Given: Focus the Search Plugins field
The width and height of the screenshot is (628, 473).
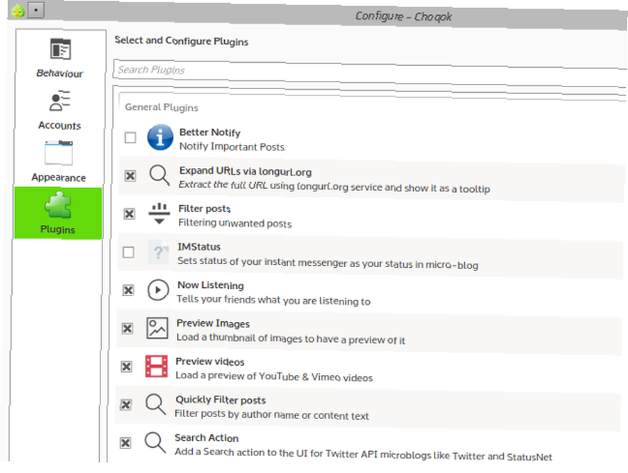Looking at the screenshot, I should click(x=371, y=72).
